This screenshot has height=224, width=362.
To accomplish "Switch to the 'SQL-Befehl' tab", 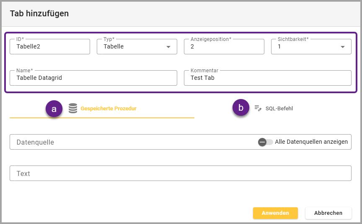I will [x=279, y=109].
